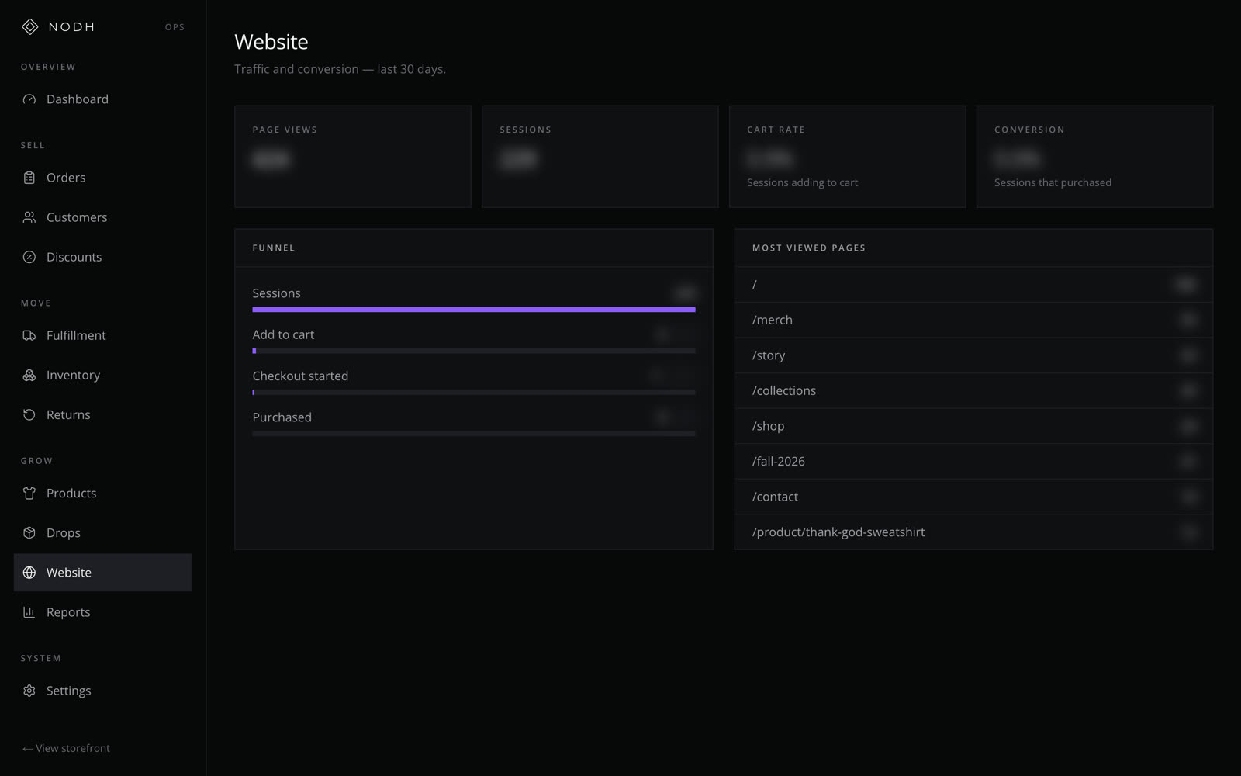Select Inventory in the sidebar

[103, 375]
